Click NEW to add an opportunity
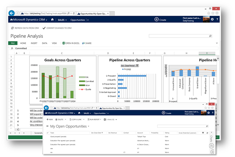The height and width of the screenshot is (157, 235). [50, 120]
